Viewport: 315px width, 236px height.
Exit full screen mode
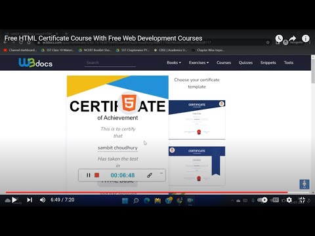tap(302, 200)
